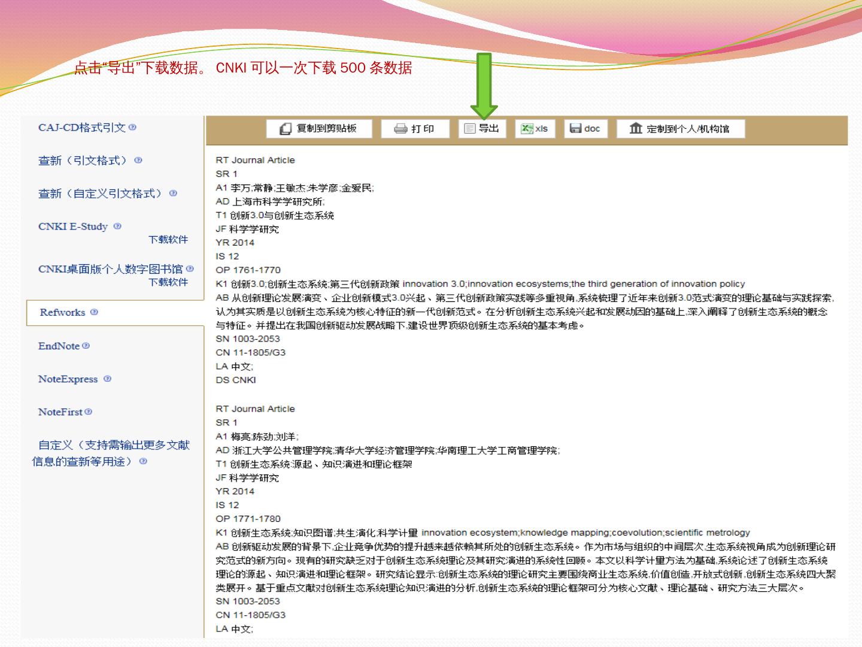Click 下载软件 link under CNKI E-Study
The image size is (862, 647).
click(x=168, y=240)
